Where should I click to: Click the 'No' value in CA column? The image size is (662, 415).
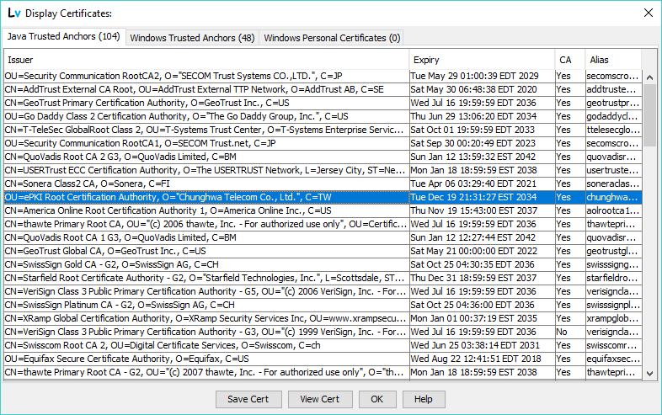(x=570, y=333)
